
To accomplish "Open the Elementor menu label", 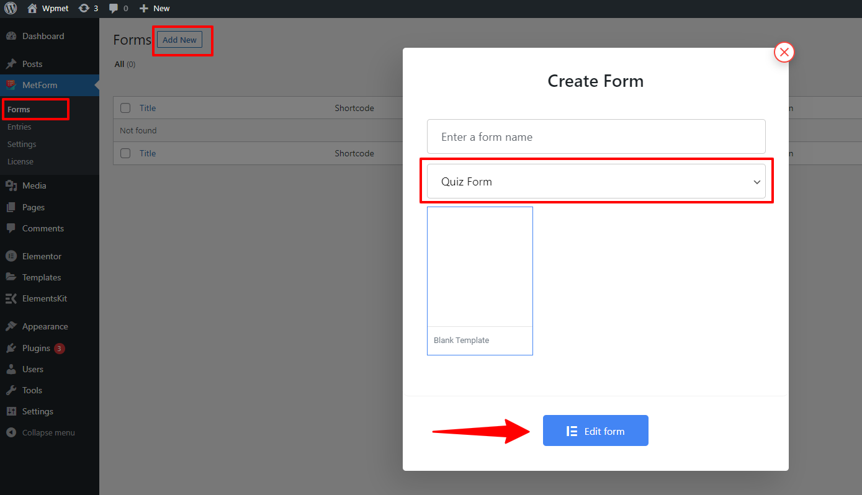I will [42, 256].
